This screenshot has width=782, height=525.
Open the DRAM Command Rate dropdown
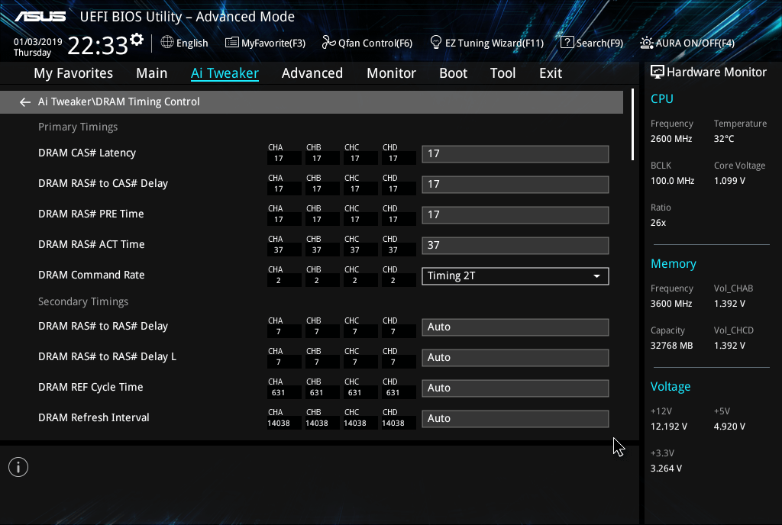pos(515,276)
